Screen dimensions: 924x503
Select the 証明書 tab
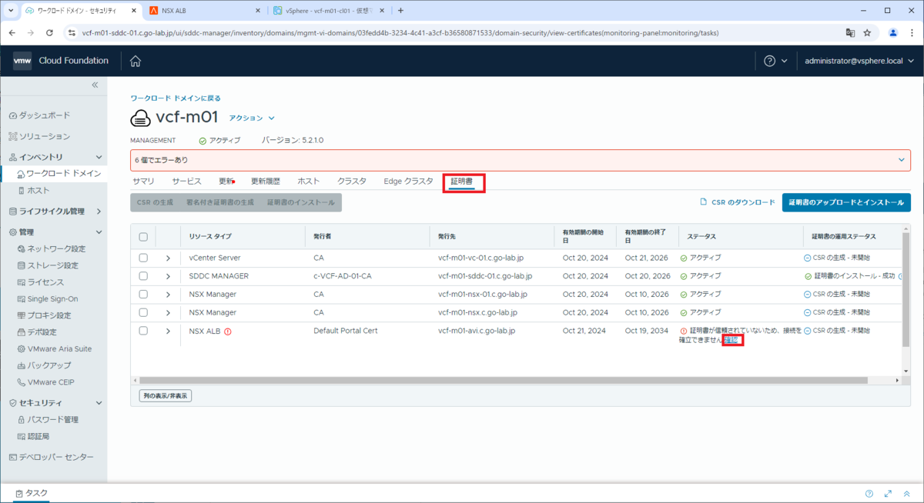pyautogui.click(x=464, y=182)
